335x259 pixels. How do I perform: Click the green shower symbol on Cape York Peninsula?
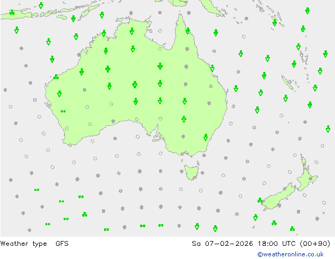click(188, 31)
